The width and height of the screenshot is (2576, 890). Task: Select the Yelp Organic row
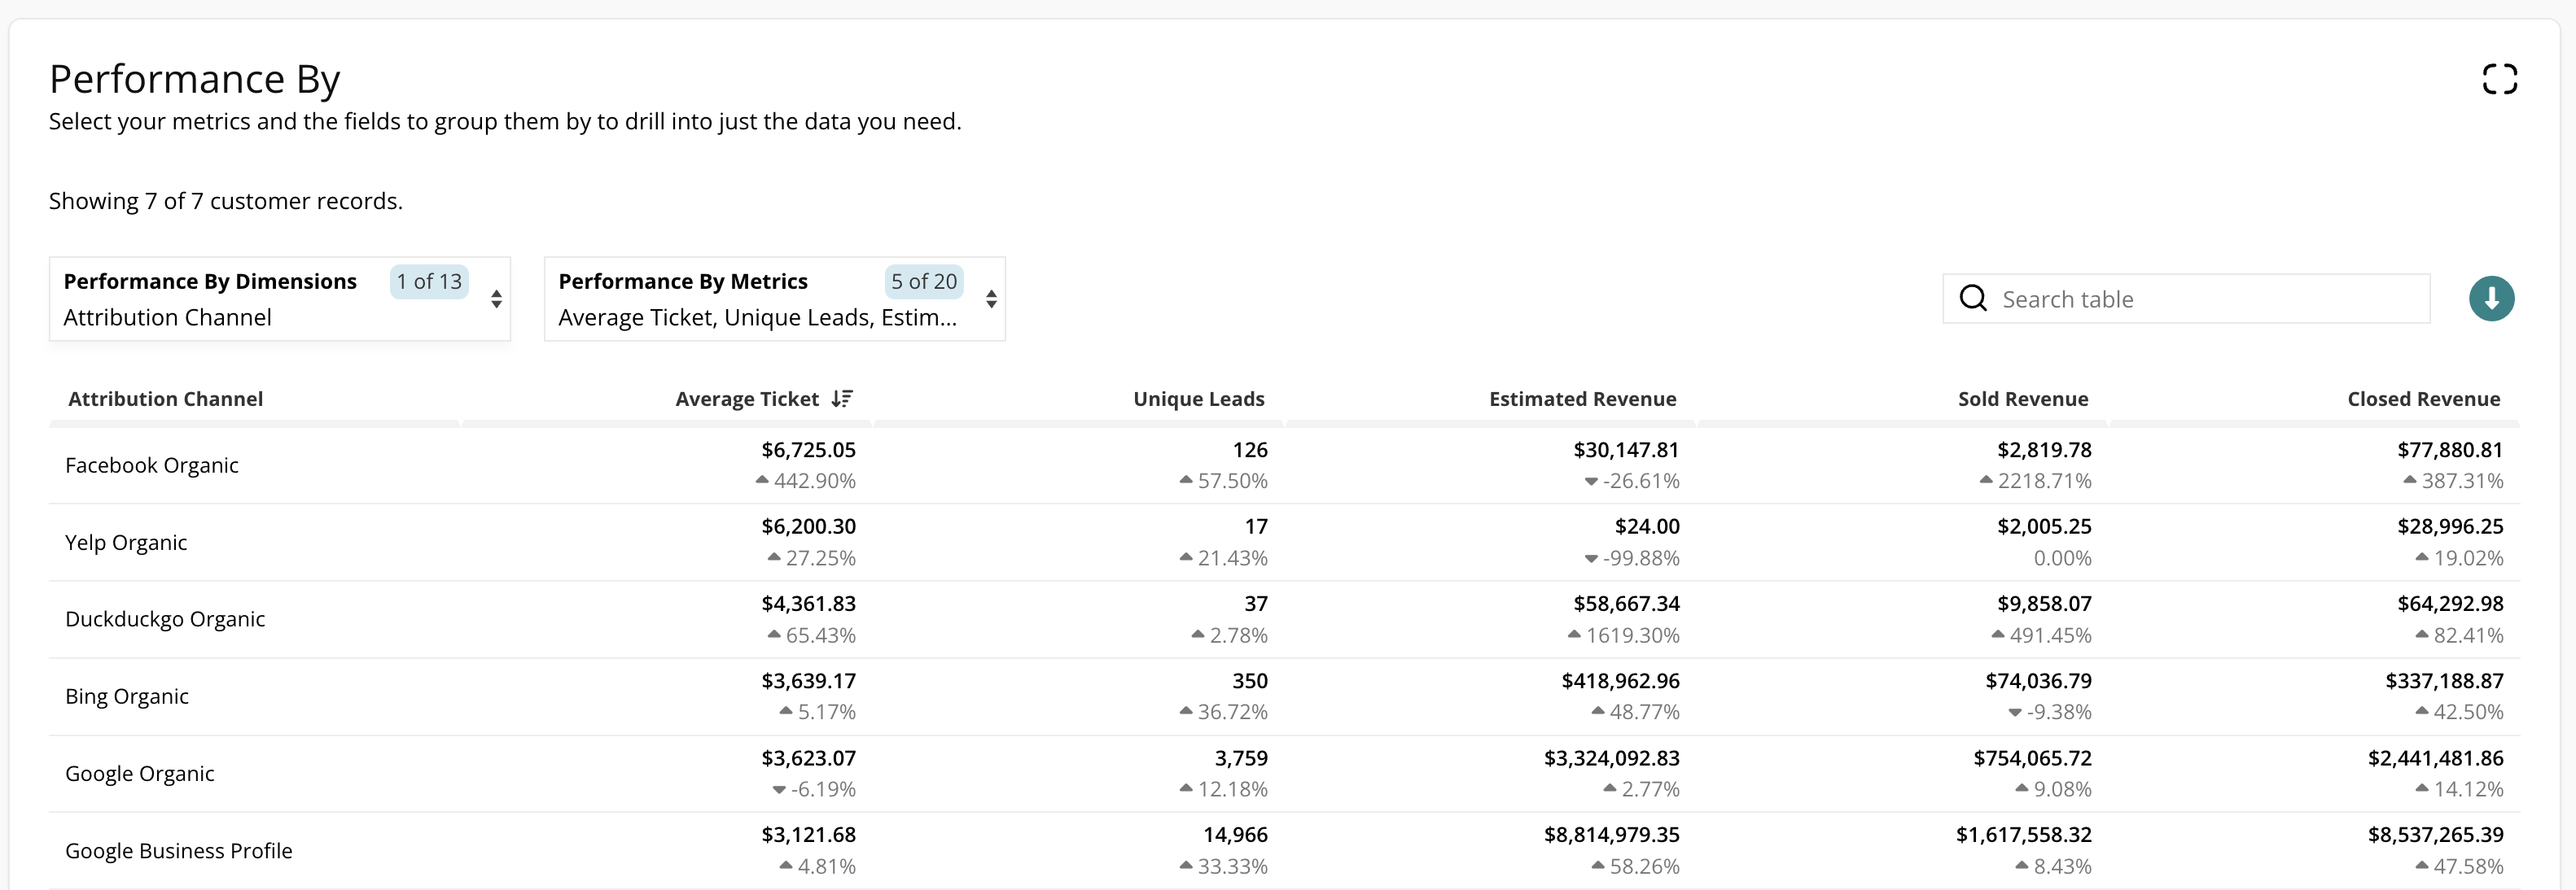click(x=126, y=543)
